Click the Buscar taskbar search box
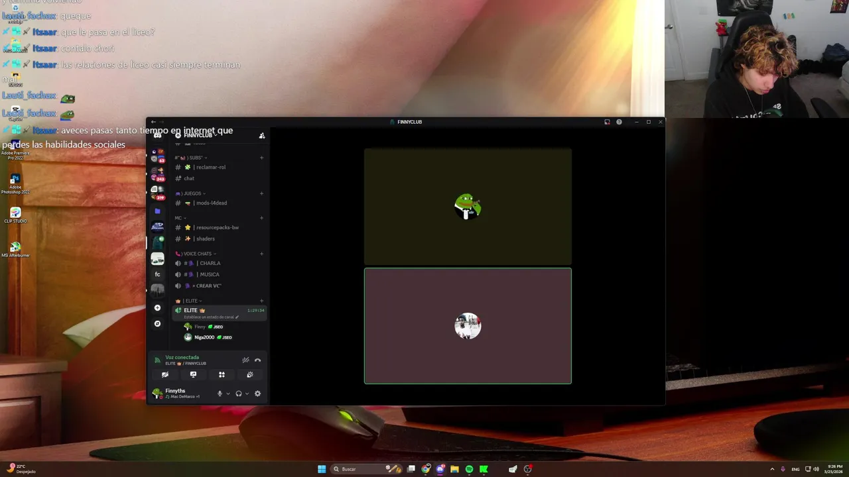The height and width of the screenshot is (477, 849). click(367, 469)
